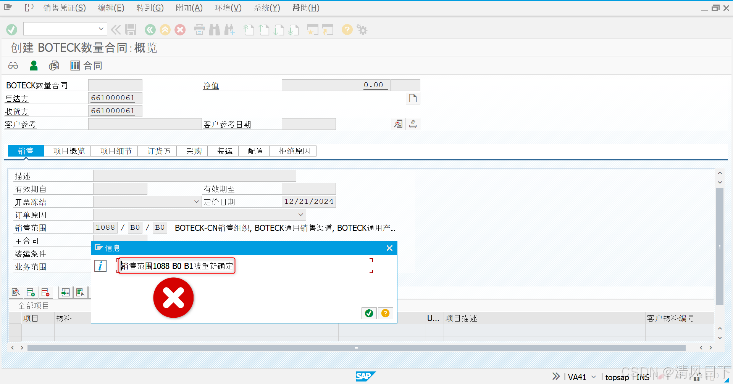Open the 系统(Y) menu

pos(267,8)
